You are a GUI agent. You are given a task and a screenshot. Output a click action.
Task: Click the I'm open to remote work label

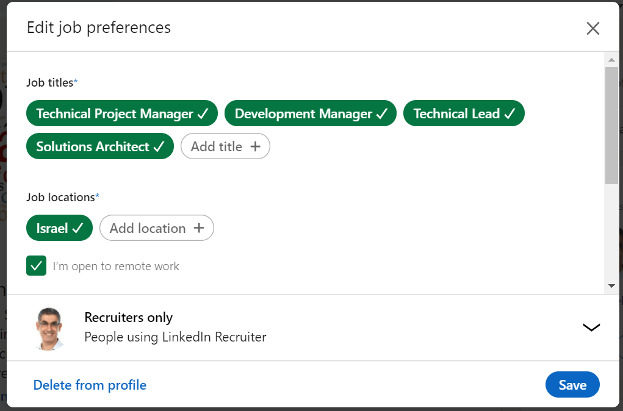point(116,266)
